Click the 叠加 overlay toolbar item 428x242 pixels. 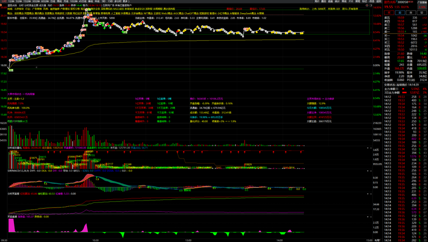click(324, 1)
